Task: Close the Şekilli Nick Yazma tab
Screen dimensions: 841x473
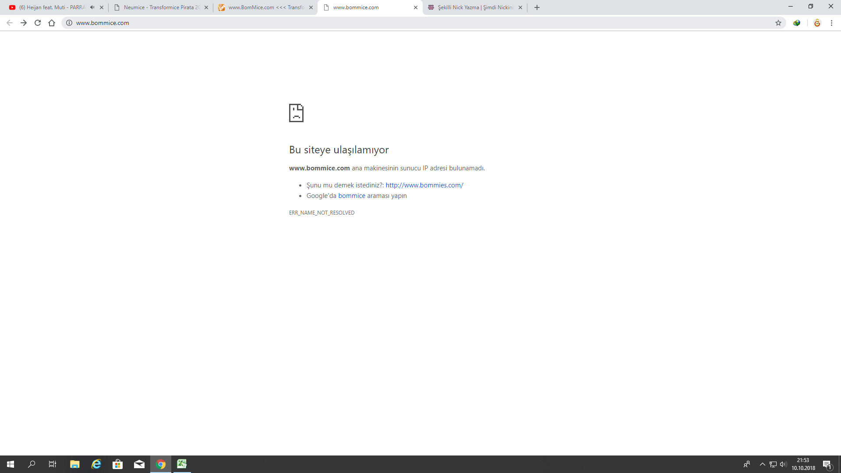Action: (x=520, y=7)
